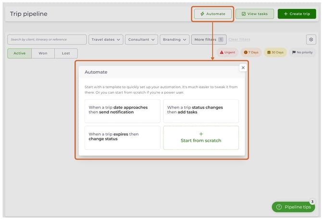Open pipeline settings gear icon
Screen dimensions: 322x222
pyautogui.click(x=311, y=39)
